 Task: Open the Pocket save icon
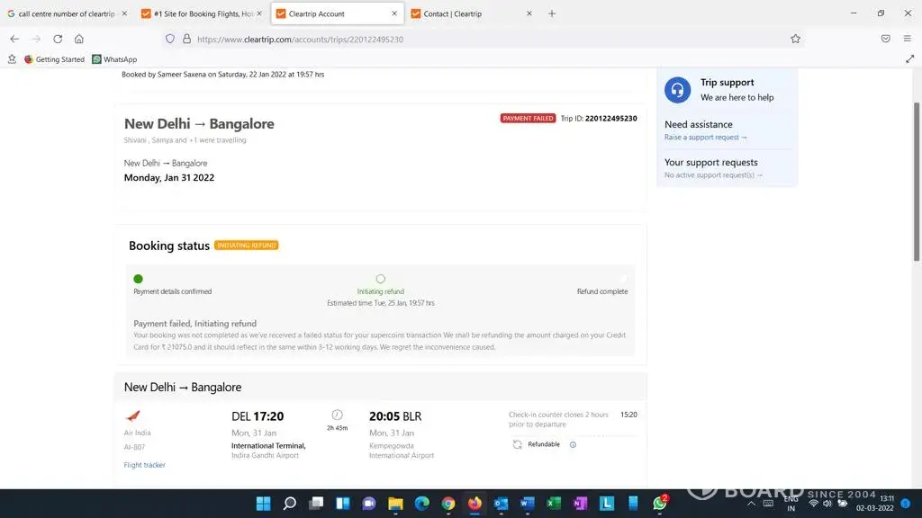(886, 39)
